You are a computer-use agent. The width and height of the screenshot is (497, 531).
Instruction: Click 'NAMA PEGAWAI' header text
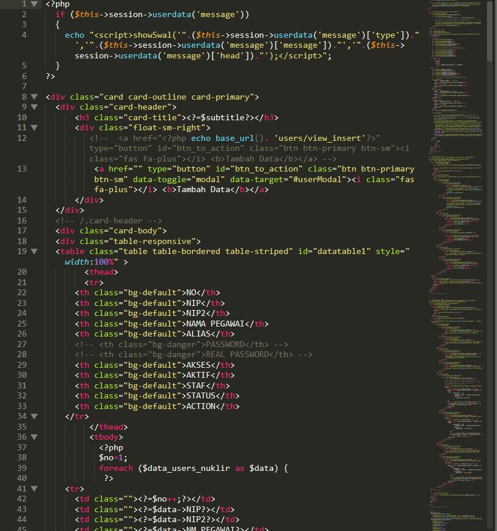(216, 324)
